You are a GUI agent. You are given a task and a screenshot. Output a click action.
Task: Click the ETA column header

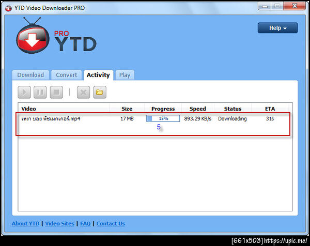[x=270, y=109]
